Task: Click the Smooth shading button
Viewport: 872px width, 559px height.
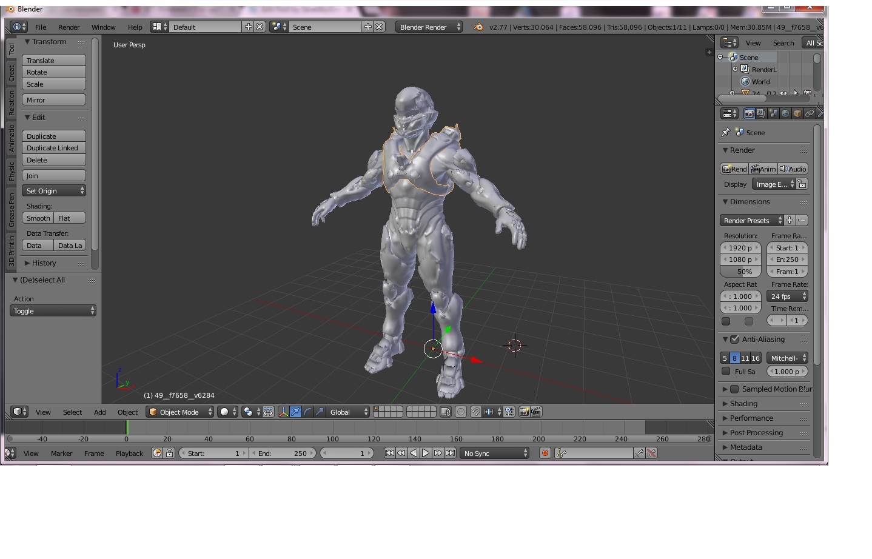Action: [x=38, y=218]
